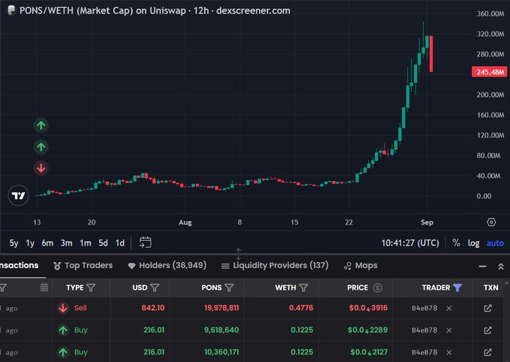510x362 pixels.
Task: Open Liquidity Providers (137) tab
Action: 274,266
